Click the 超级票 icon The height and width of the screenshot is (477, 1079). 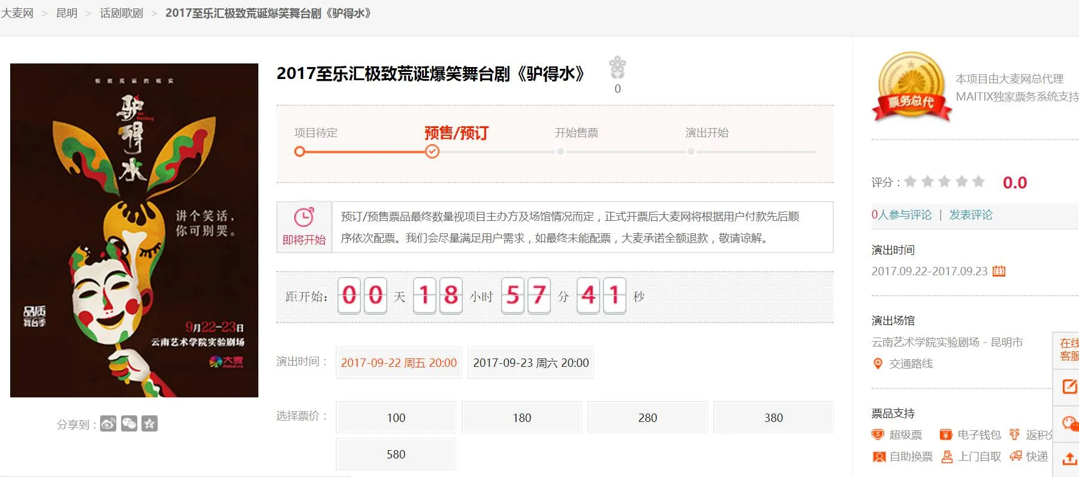878,435
